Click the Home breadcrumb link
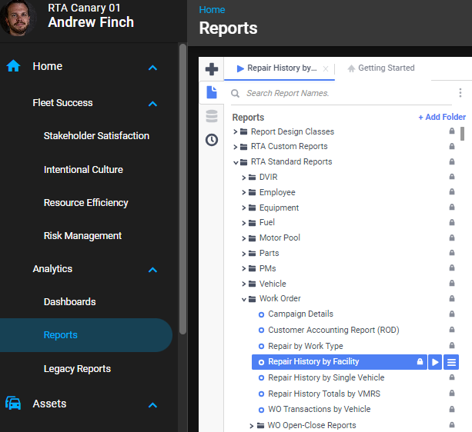Screen dimensions: 472x432 click(x=212, y=10)
